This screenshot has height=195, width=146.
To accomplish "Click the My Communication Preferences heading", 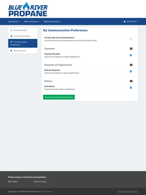I will (x=65, y=30).
